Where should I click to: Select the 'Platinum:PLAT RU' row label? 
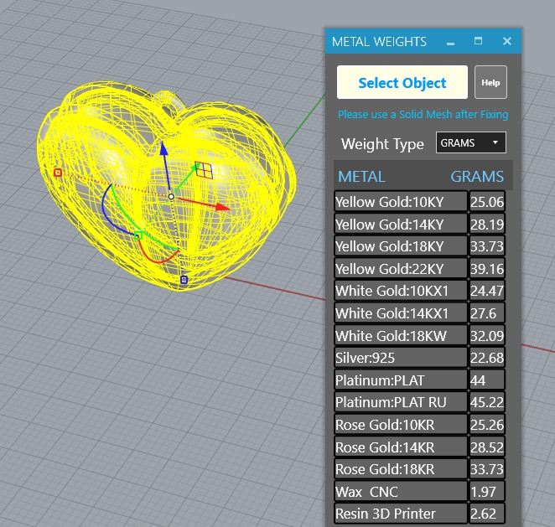401,402
